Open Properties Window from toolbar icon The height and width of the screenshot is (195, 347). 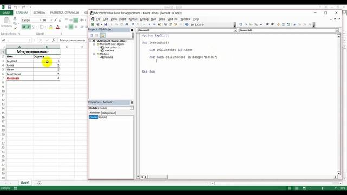pyautogui.click(x=171, y=24)
